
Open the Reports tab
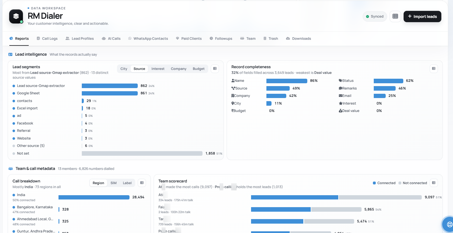click(19, 39)
